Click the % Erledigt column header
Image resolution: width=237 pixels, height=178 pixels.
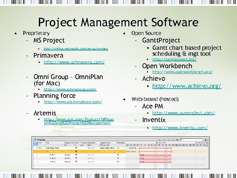(x=121, y=144)
